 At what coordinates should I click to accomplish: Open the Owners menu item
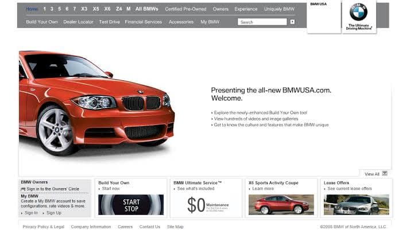[x=221, y=9]
